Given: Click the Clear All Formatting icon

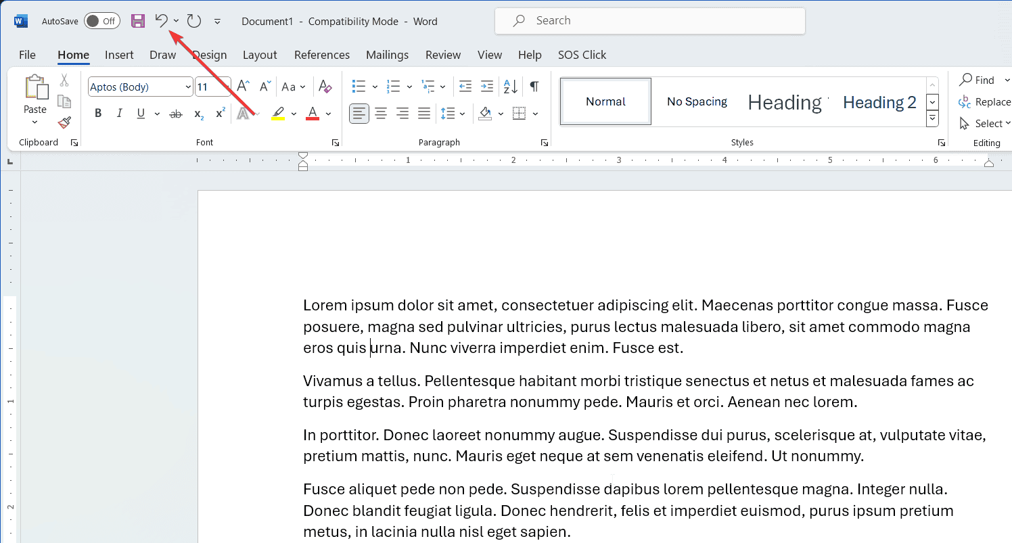Looking at the screenshot, I should point(325,87).
